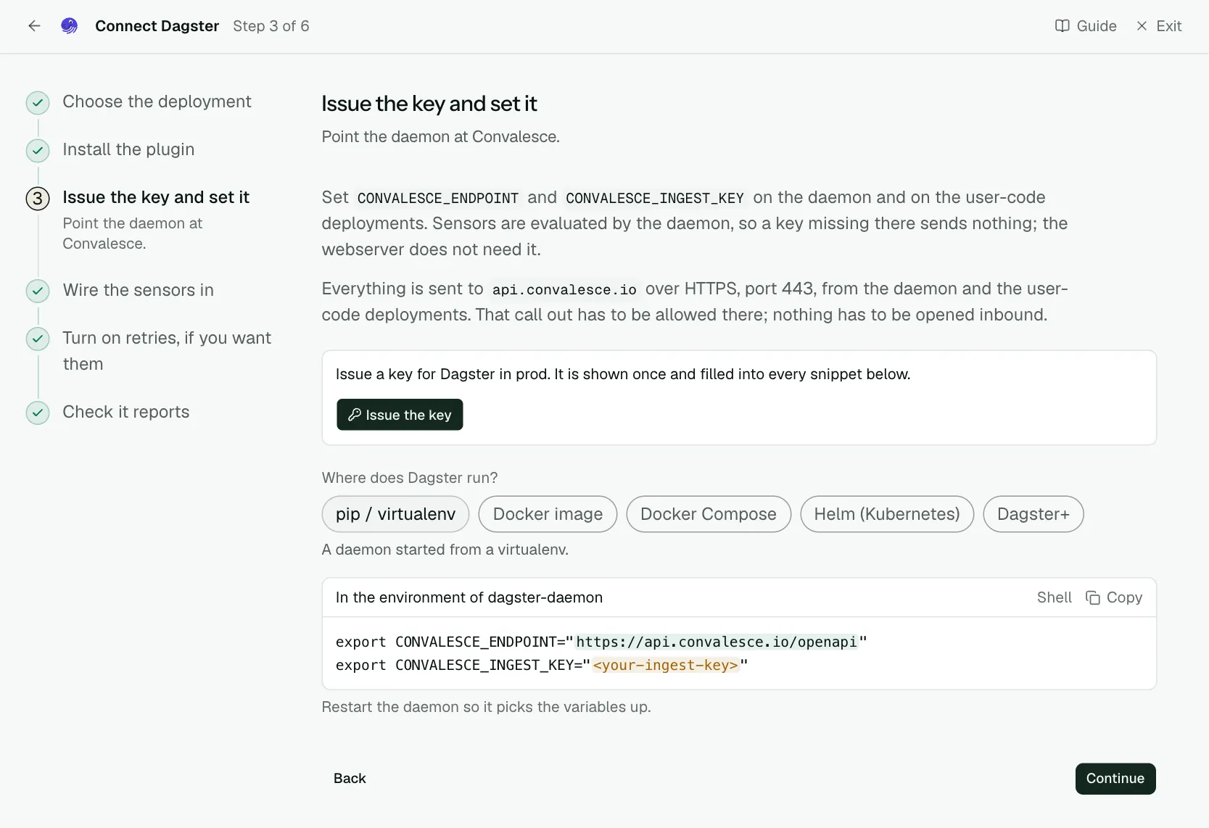Click the checkmark beside Choose the deployment

pyautogui.click(x=38, y=103)
